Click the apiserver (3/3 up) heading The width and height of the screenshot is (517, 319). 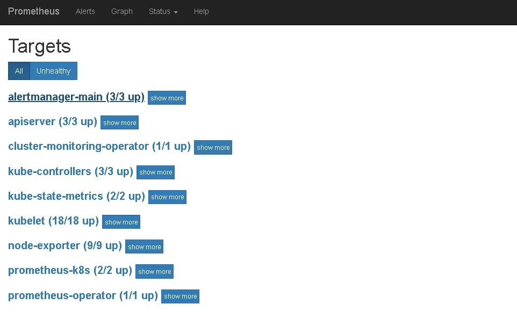(x=53, y=121)
